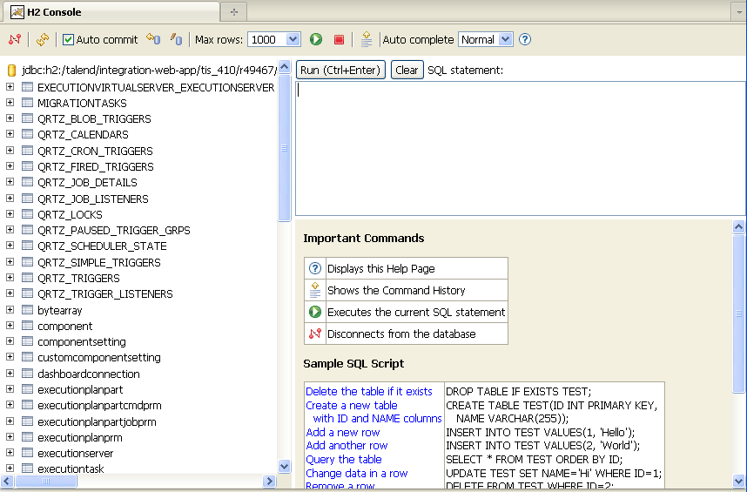Click the blue Help question mark icon
This screenshot has width=747, height=492.
point(525,40)
